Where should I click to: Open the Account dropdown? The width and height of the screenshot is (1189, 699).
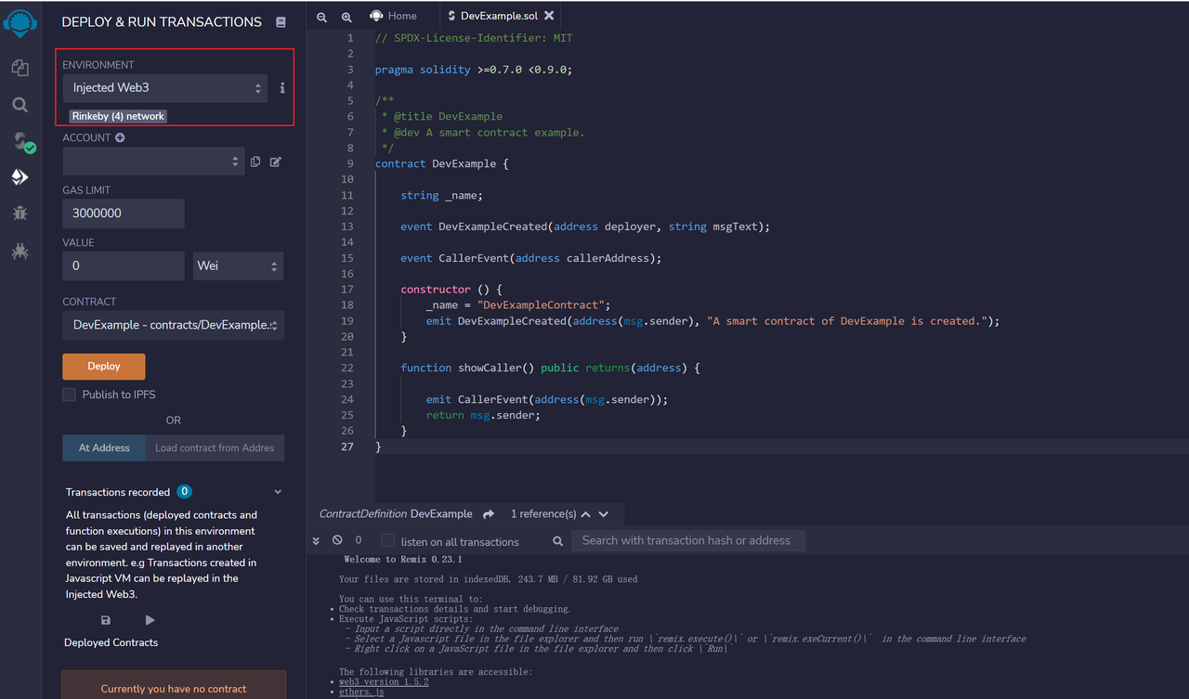click(x=153, y=162)
